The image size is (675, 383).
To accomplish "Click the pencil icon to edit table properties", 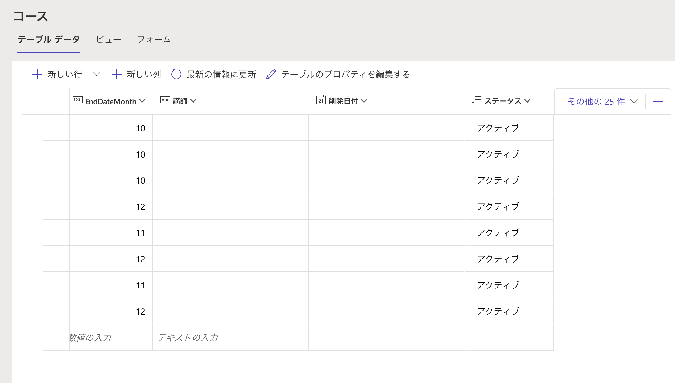I will click(271, 74).
